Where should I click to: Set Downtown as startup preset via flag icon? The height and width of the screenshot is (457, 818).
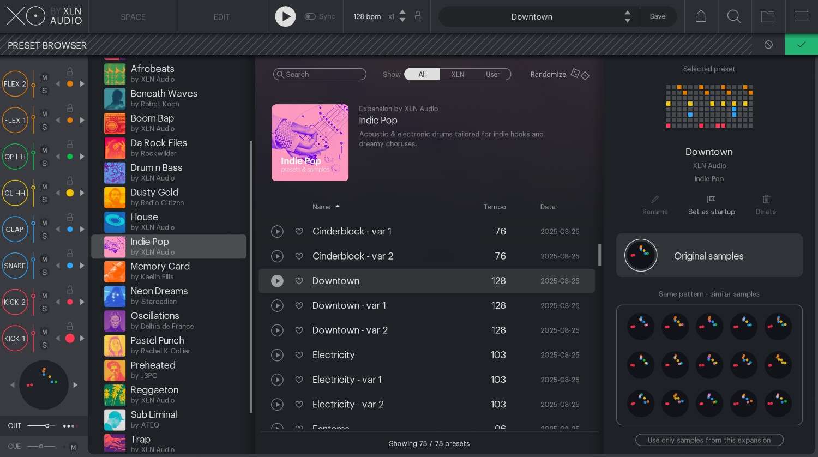[x=711, y=199]
